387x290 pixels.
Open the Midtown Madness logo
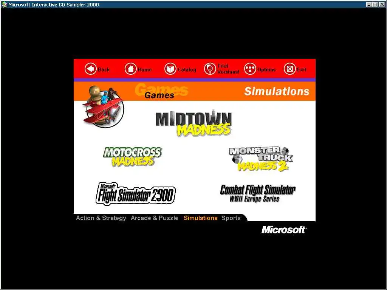[193, 123]
